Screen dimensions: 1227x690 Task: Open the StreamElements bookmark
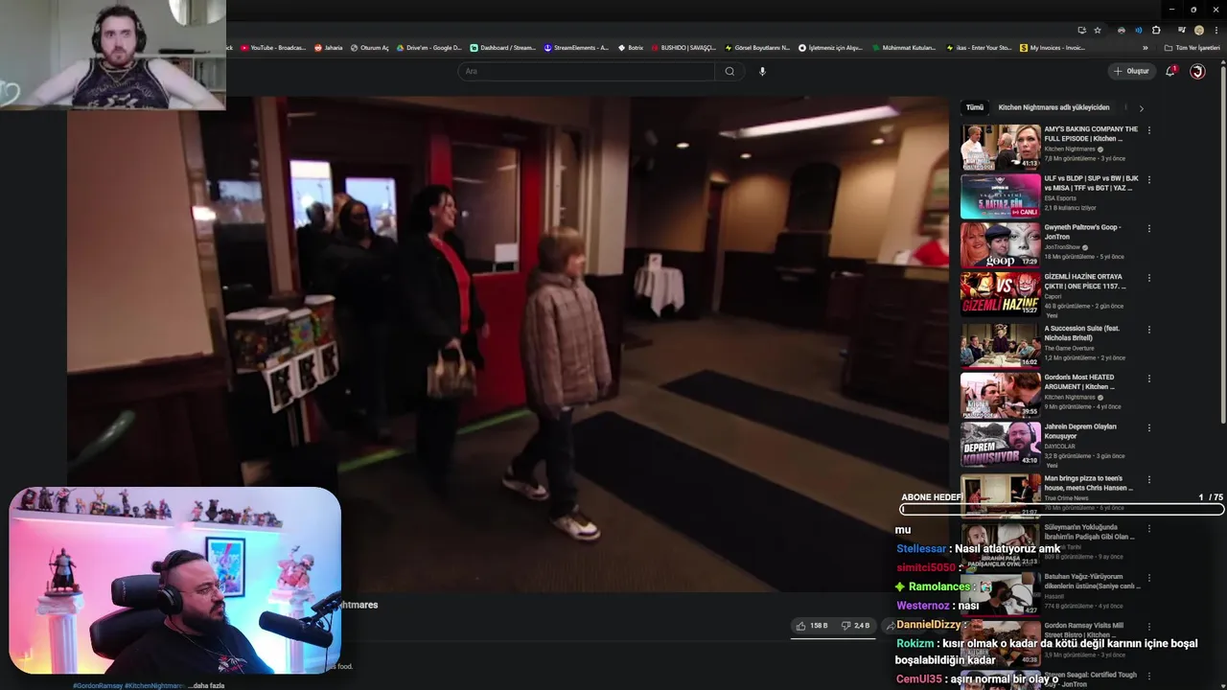pyautogui.click(x=575, y=47)
